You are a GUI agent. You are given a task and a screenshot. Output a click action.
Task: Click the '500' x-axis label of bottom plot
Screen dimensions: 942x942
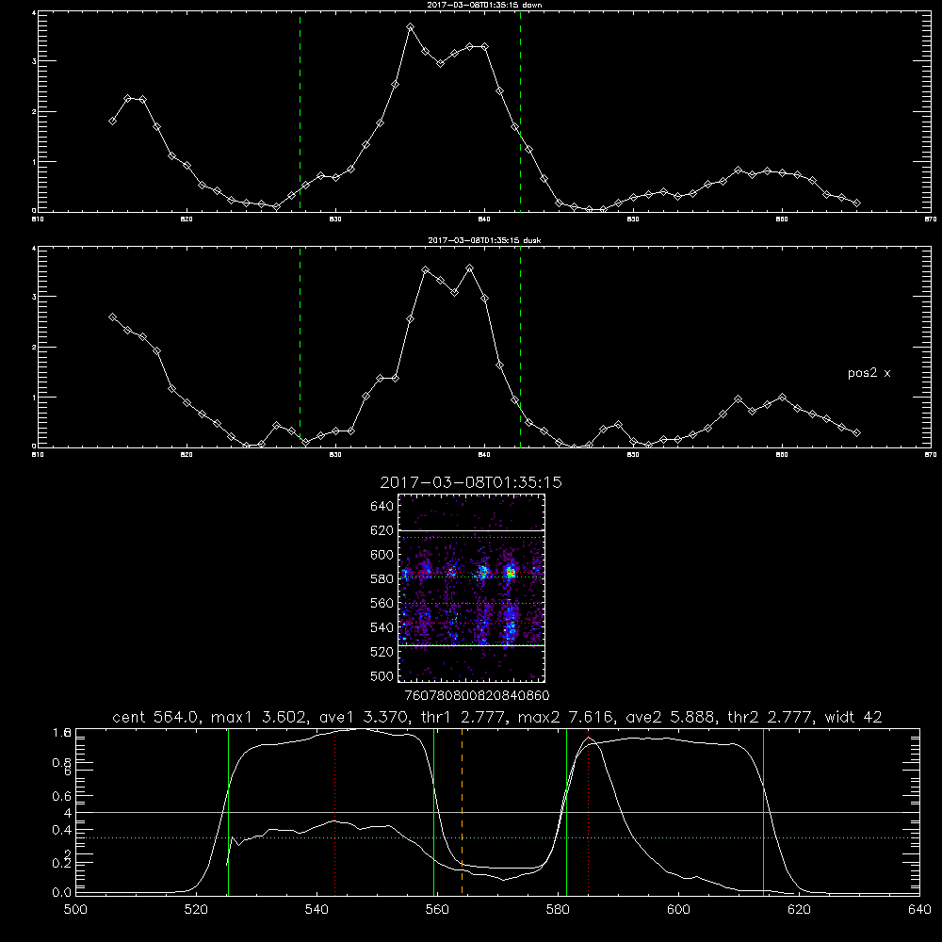coord(75,910)
